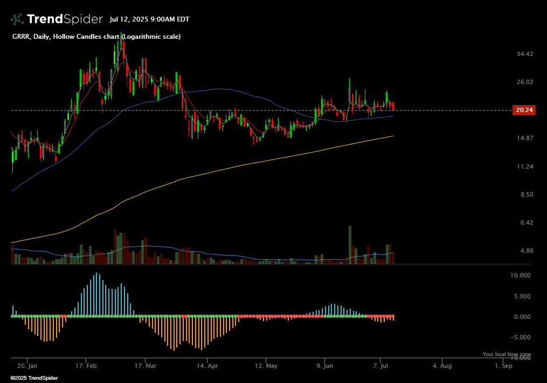
Task: Click the 7. Jul date marker
Action: 381,366
